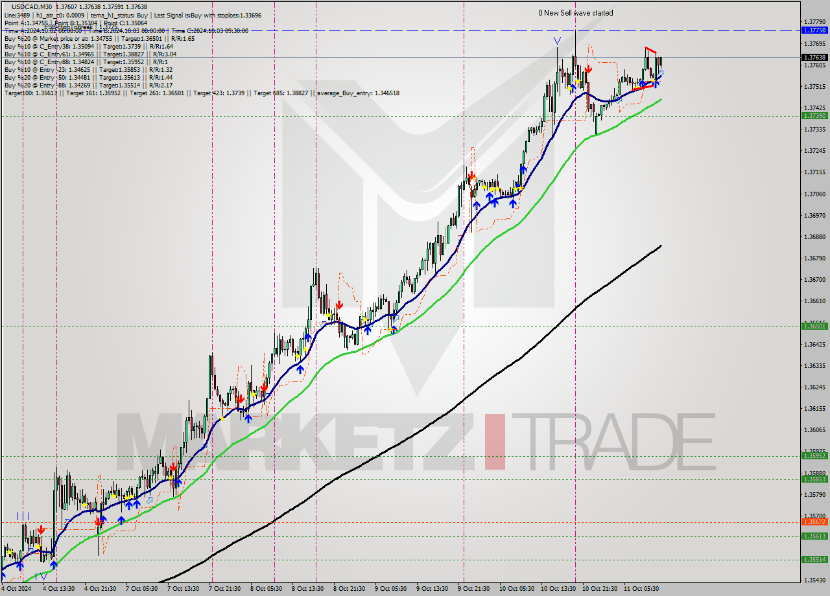Click the '4 Oct 2024' time label
The width and height of the screenshot is (830, 596).
click(x=16, y=589)
